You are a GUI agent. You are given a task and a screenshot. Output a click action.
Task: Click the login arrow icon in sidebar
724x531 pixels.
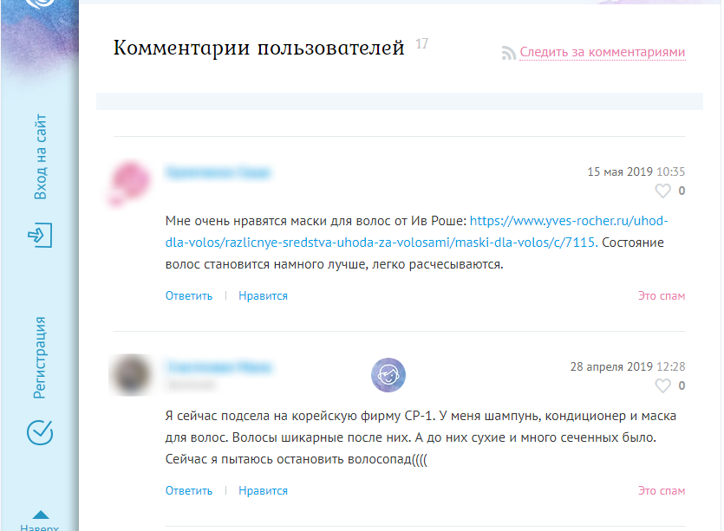coord(40,235)
